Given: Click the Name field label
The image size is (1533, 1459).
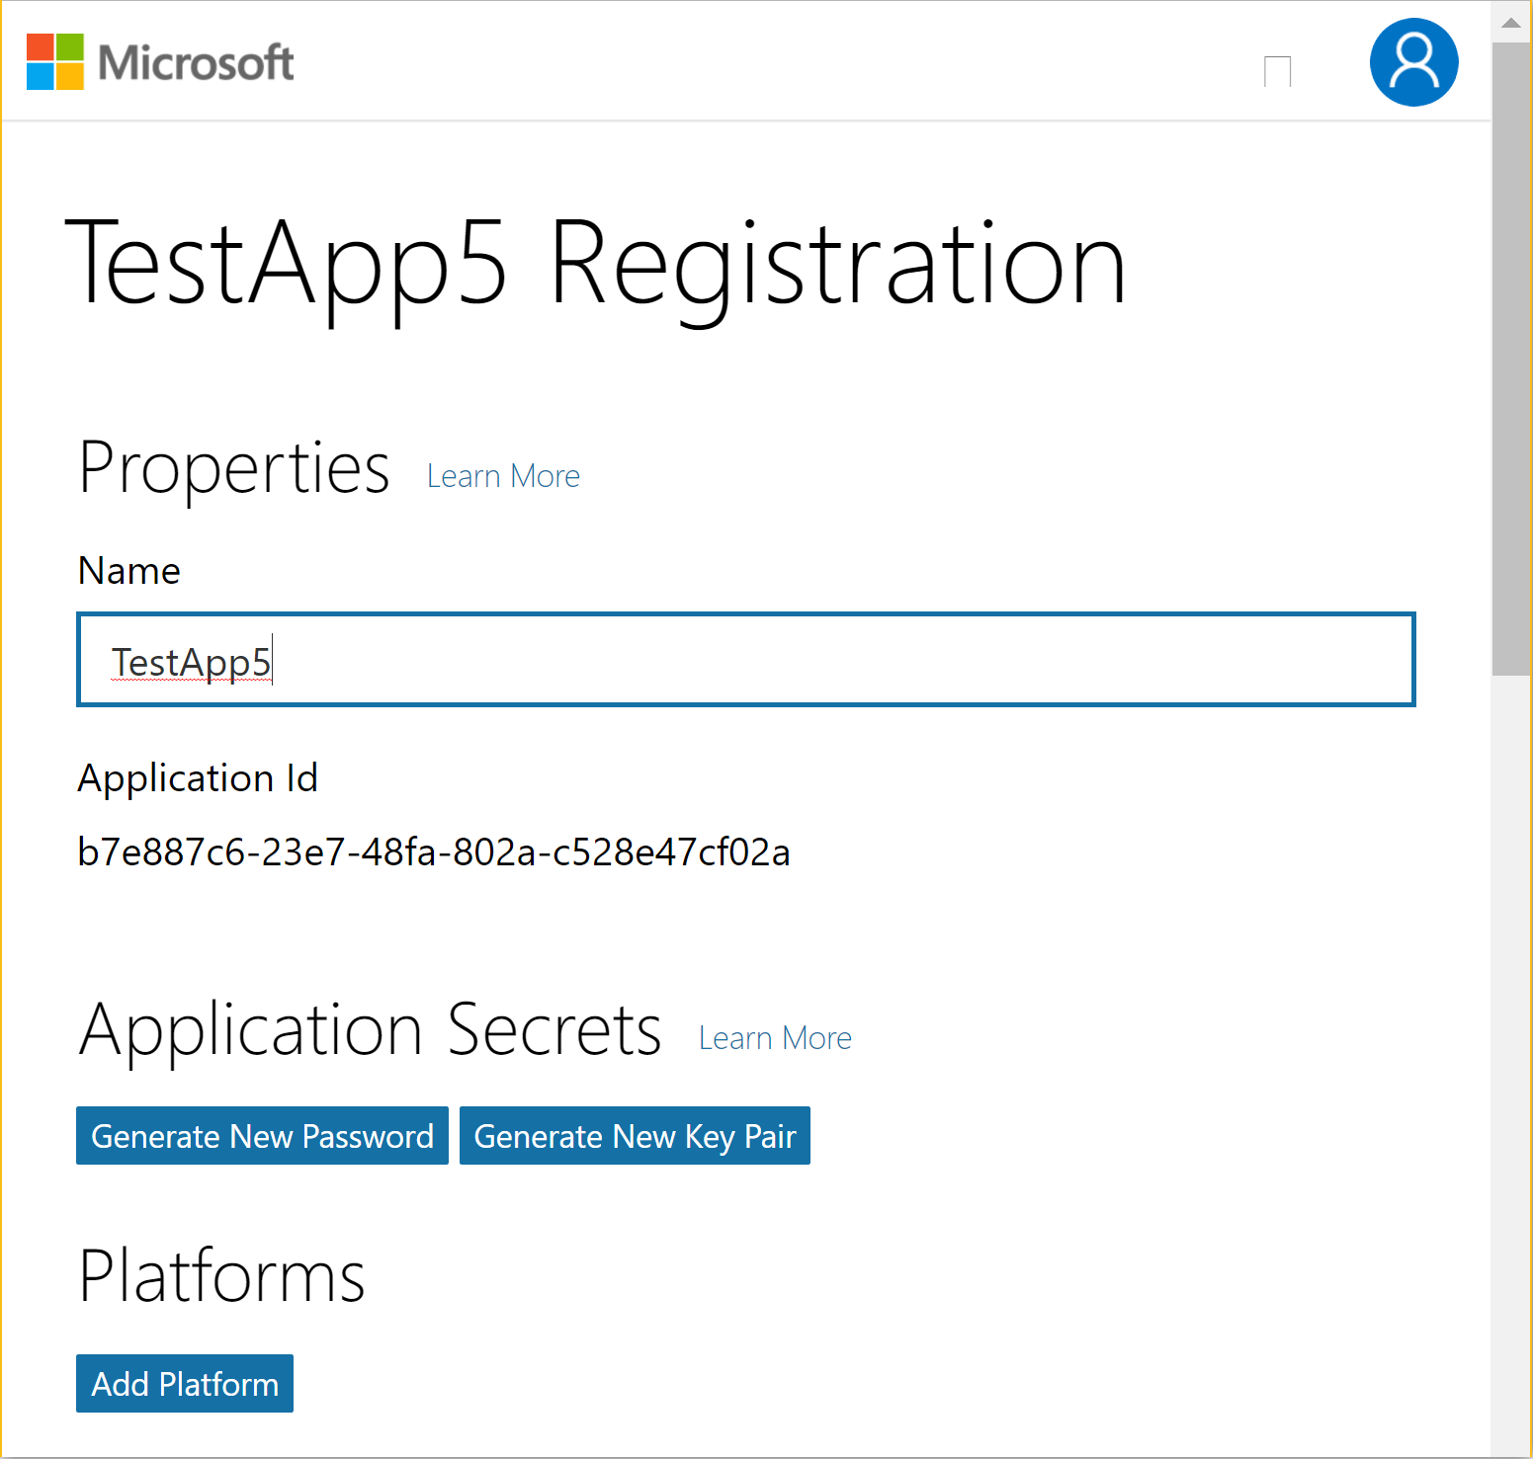Looking at the screenshot, I should (129, 571).
